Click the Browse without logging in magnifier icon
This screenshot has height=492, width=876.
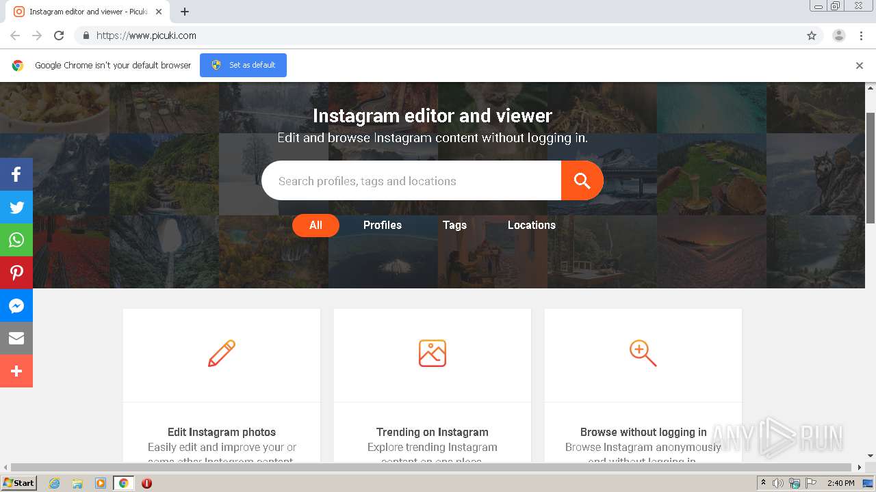tap(643, 353)
